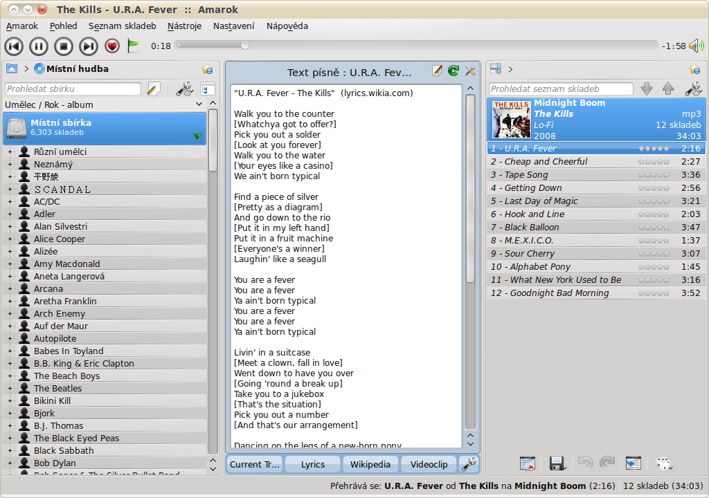Toggle the merged collection view icon
The height and width of the screenshot is (498, 709).
(x=208, y=89)
